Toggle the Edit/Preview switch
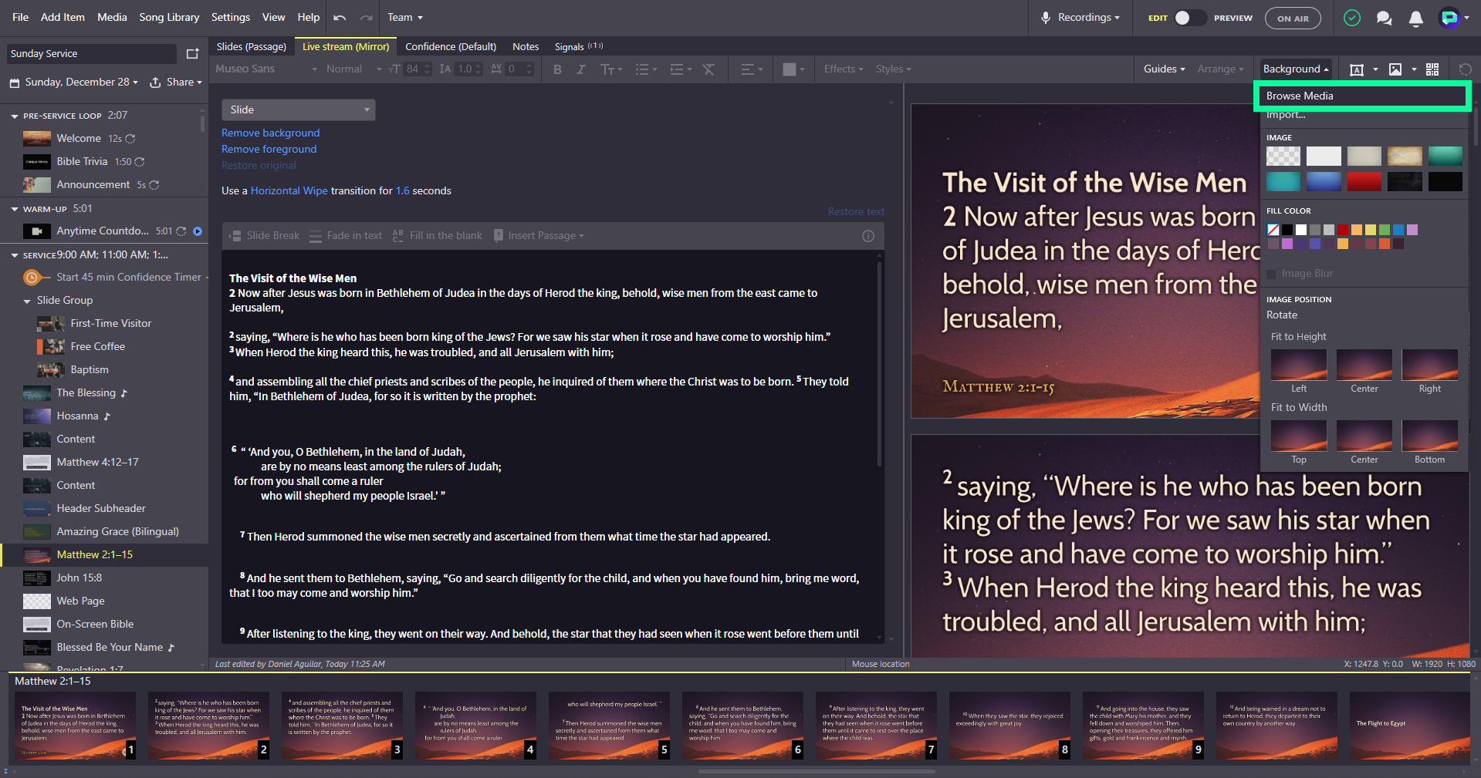 point(1190,18)
